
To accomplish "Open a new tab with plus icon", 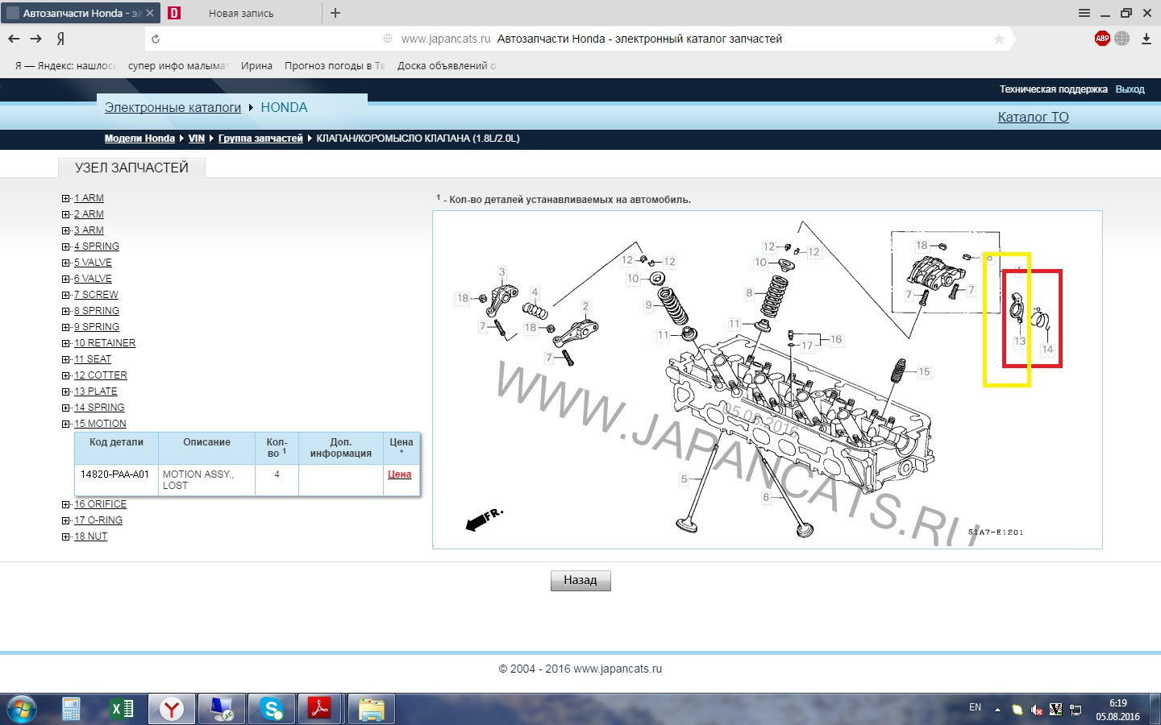I will (335, 13).
